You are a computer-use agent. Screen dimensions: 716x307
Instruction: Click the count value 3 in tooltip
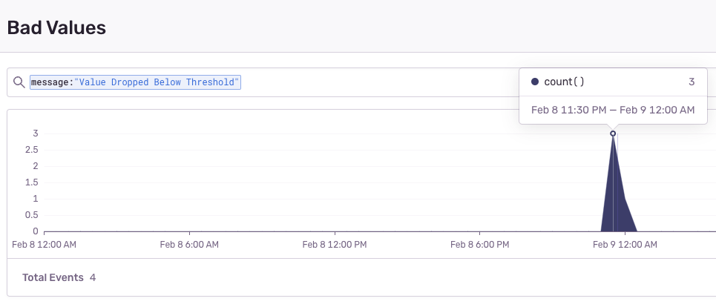click(x=692, y=82)
